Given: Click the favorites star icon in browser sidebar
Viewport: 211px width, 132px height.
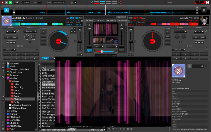Looking at the screenshot, I should [3, 64].
